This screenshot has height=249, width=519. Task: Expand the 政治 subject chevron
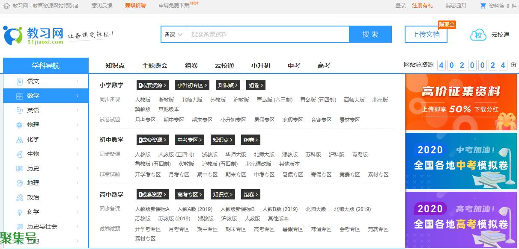tap(78, 197)
